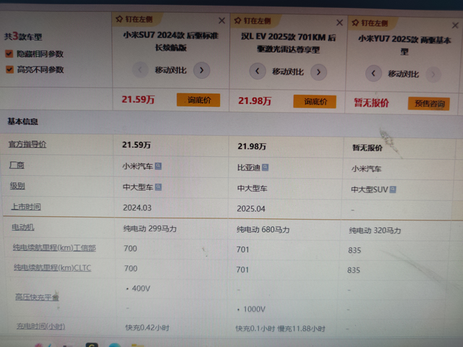The width and height of the screenshot is (463, 347).
Task: Remove 小米YU7 from comparison
Action: coord(455,25)
